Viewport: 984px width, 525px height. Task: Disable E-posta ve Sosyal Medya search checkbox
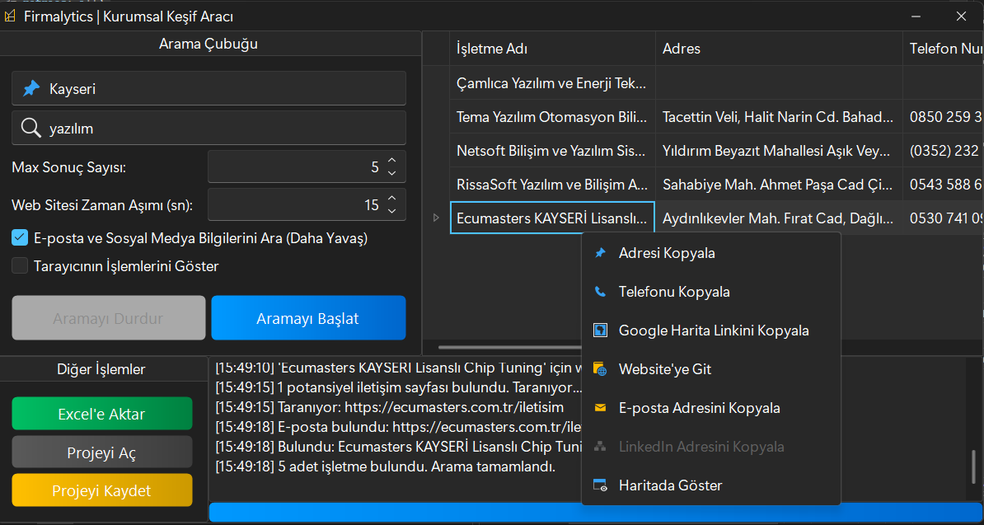point(21,238)
